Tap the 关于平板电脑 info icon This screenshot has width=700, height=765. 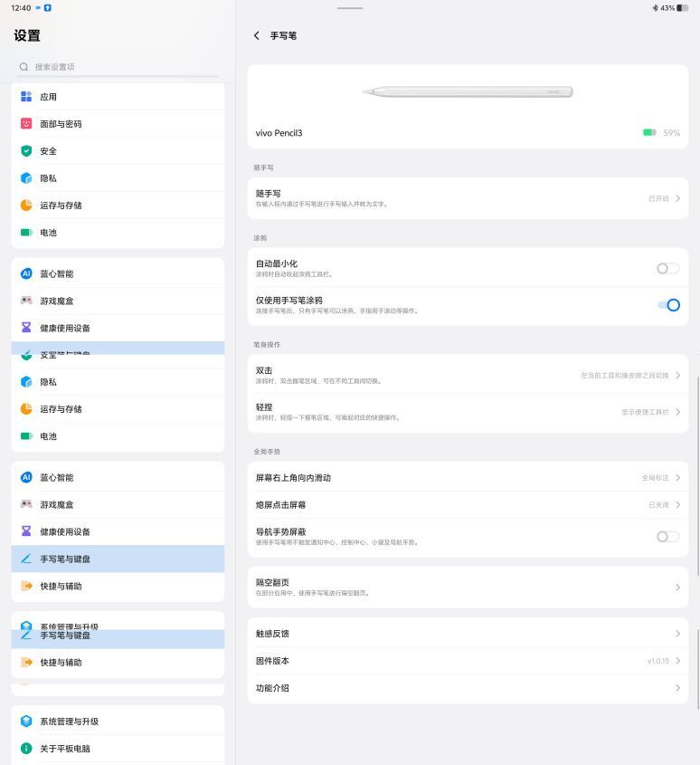click(x=26, y=749)
